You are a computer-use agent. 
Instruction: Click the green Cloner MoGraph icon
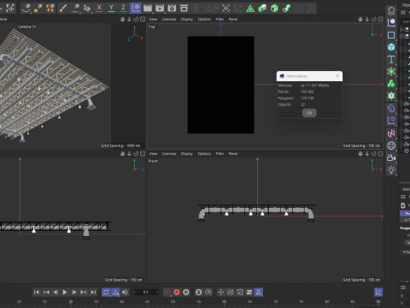pos(391,84)
